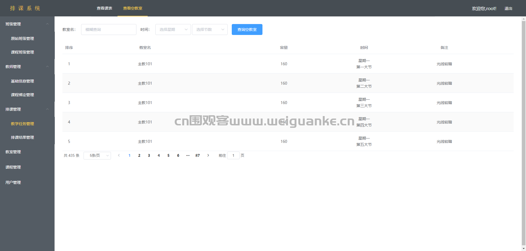The image size is (526, 251).
Task: Collapse the 教师管理 sidebar group arrow
Action: [x=47, y=67]
